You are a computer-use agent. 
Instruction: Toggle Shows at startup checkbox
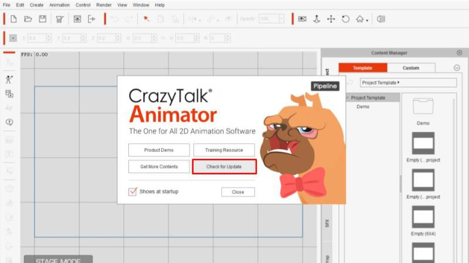click(132, 192)
